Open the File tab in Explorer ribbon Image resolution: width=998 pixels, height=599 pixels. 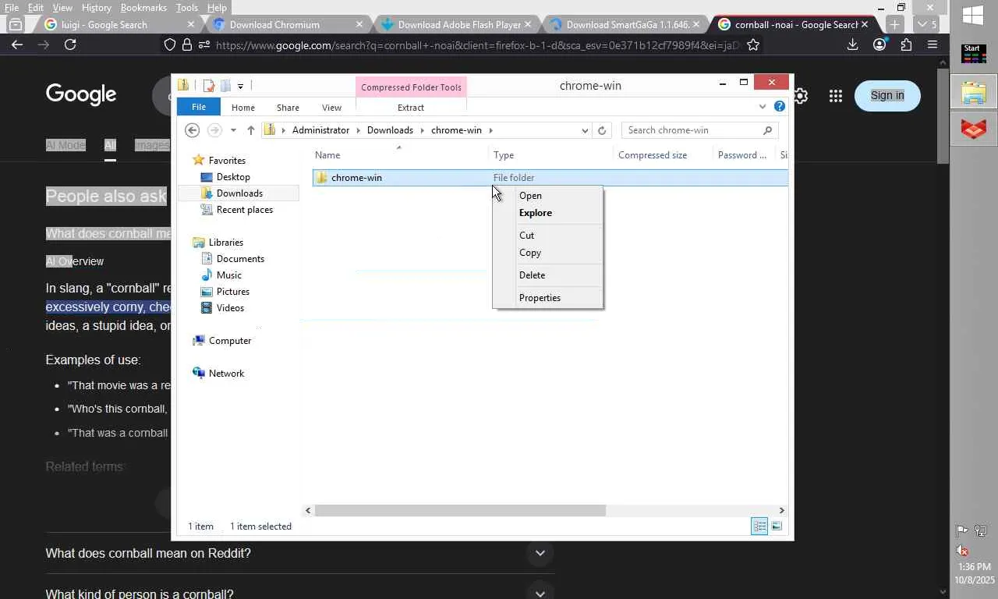pos(199,107)
